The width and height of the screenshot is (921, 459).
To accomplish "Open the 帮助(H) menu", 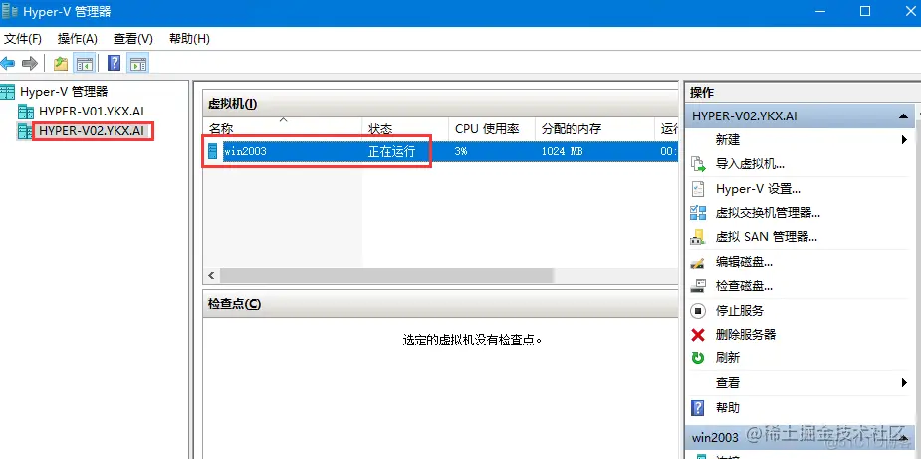I will click(x=189, y=39).
